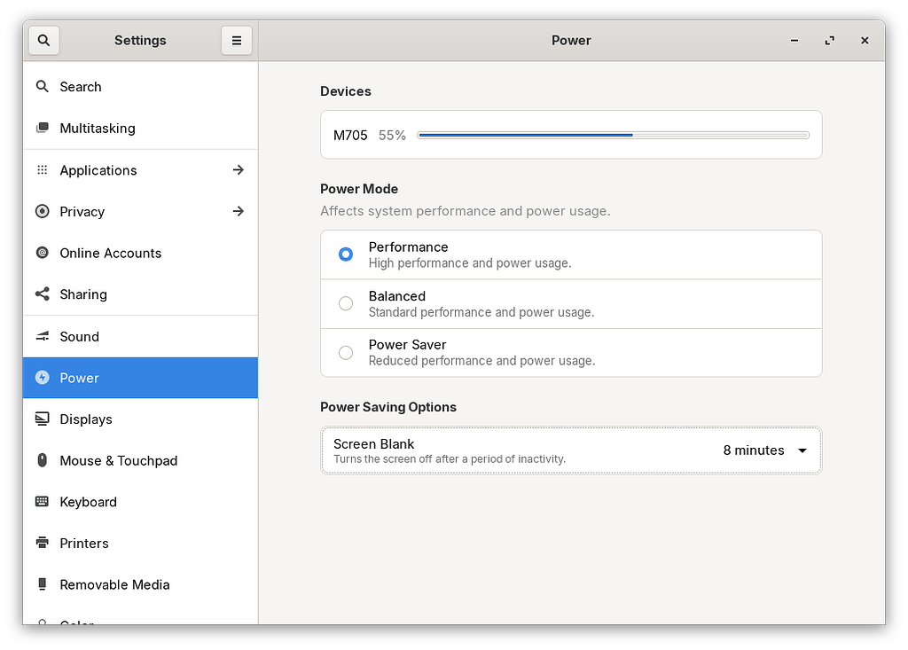Select the Performance radio button
Image resolution: width=908 pixels, height=650 pixels.
click(x=345, y=255)
